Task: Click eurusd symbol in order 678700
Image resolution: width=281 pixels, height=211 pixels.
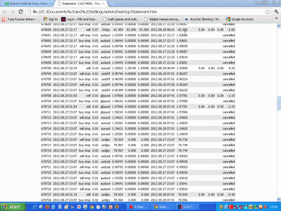Action: coord(105,68)
